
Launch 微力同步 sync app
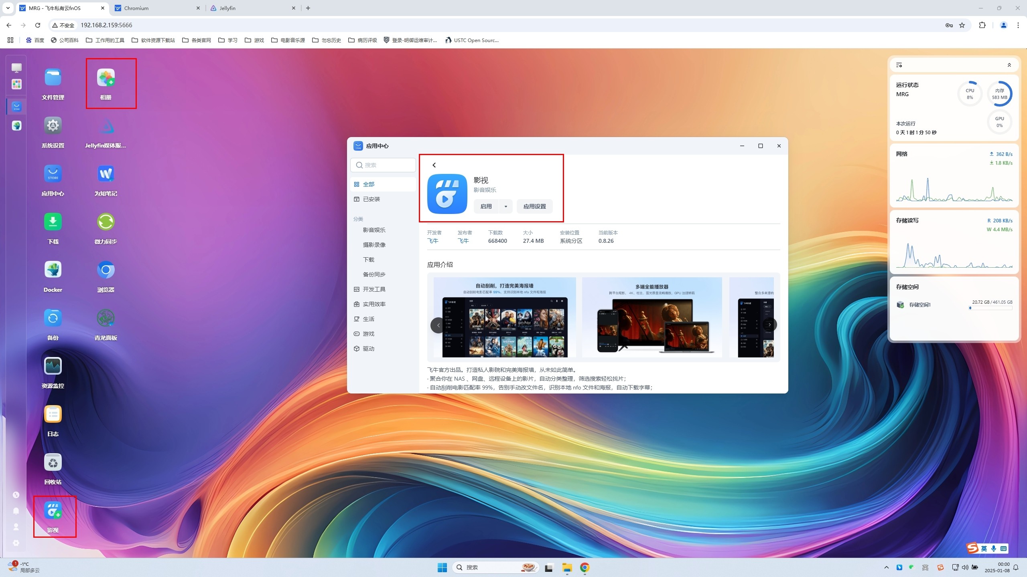(106, 222)
